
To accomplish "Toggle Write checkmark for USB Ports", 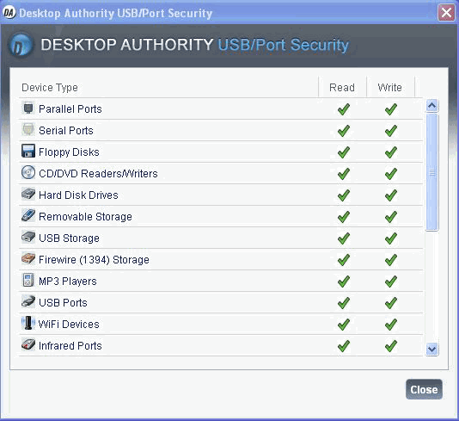I will [x=391, y=303].
